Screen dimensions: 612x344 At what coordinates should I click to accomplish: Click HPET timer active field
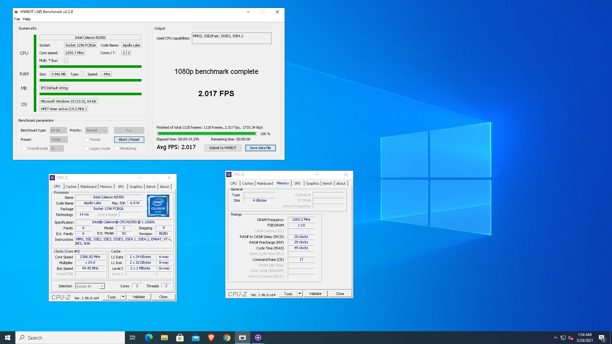click(x=63, y=109)
